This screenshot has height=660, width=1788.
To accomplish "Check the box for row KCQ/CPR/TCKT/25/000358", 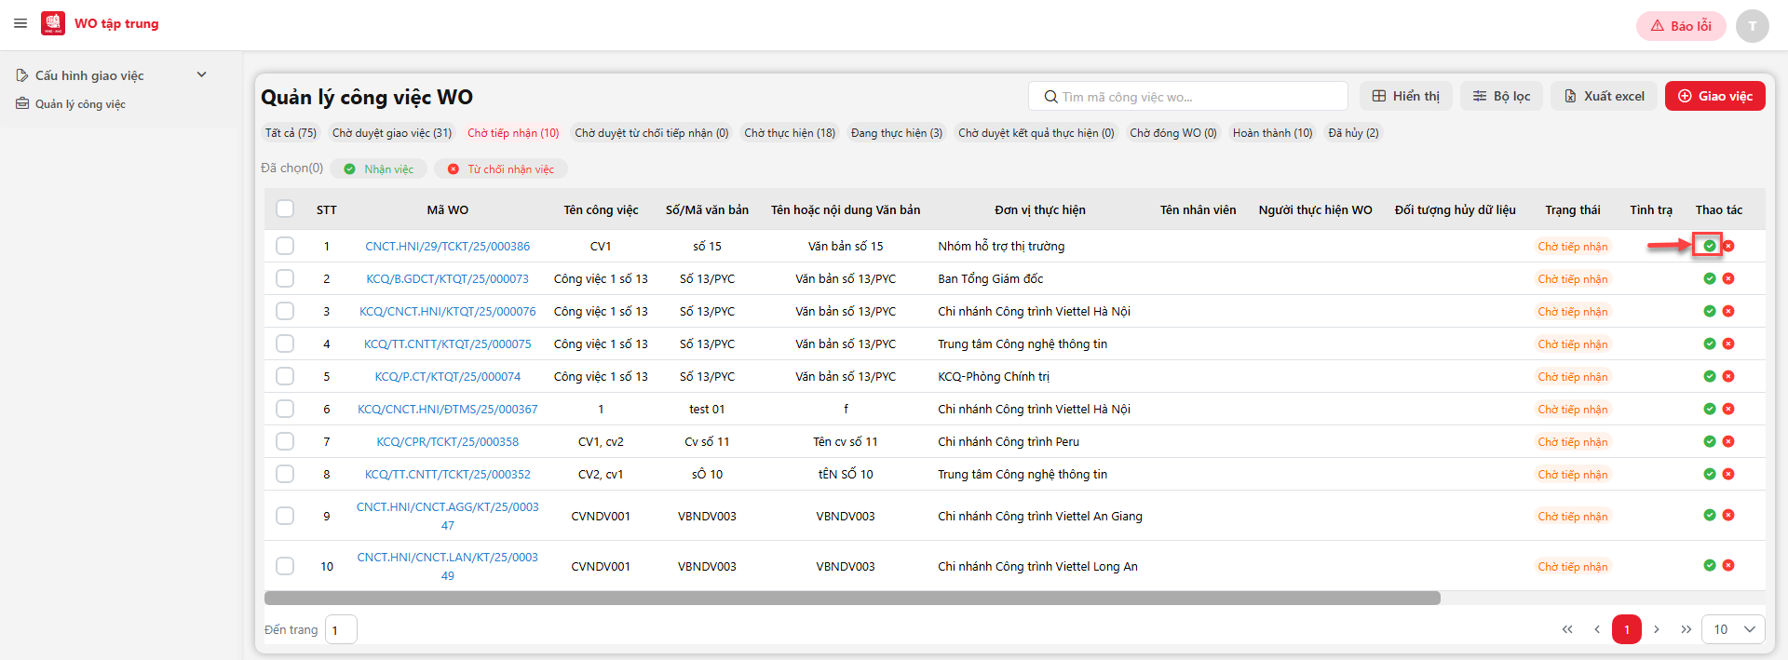I will (x=285, y=441).
